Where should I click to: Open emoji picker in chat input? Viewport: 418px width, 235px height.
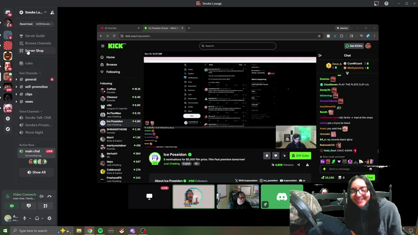tap(371, 169)
